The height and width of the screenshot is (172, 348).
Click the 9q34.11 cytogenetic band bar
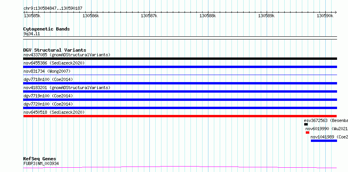click(180, 38)
